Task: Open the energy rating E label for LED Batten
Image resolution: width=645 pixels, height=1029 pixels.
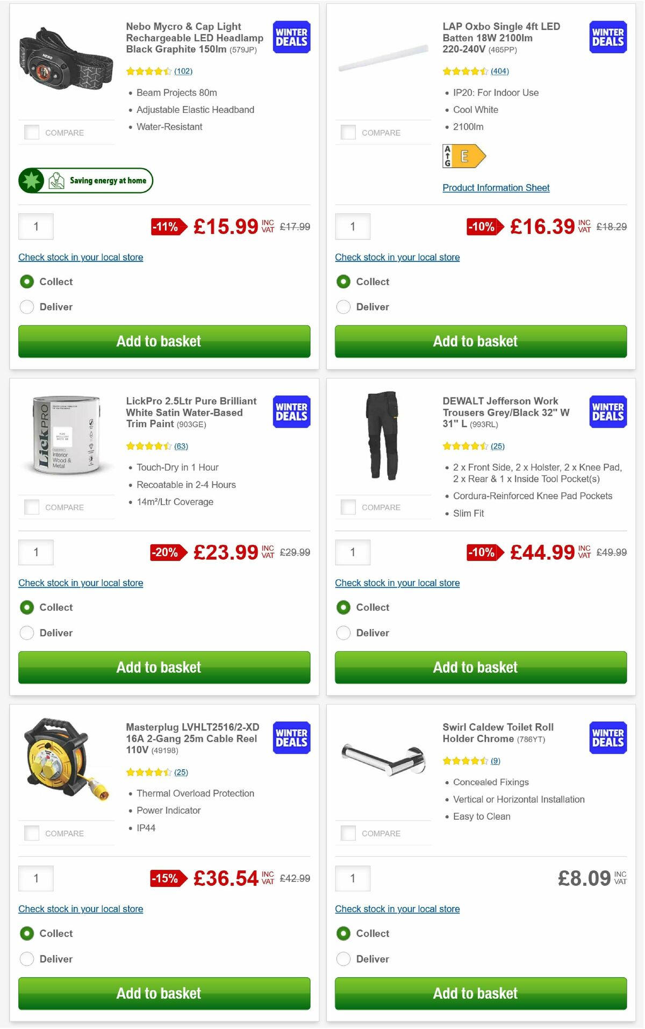Action: pos(464,155)
